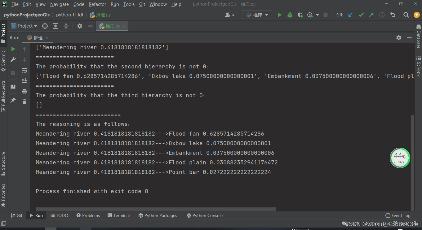Close the 推理.py editor tab
This screenshot has width=422, height=230.
[x=124, y=26]
